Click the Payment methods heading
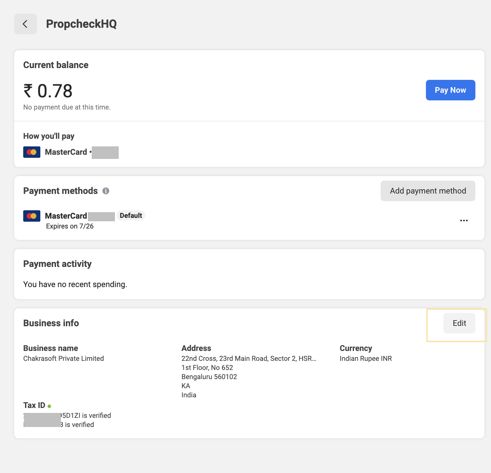 click(x=61, y=191)
